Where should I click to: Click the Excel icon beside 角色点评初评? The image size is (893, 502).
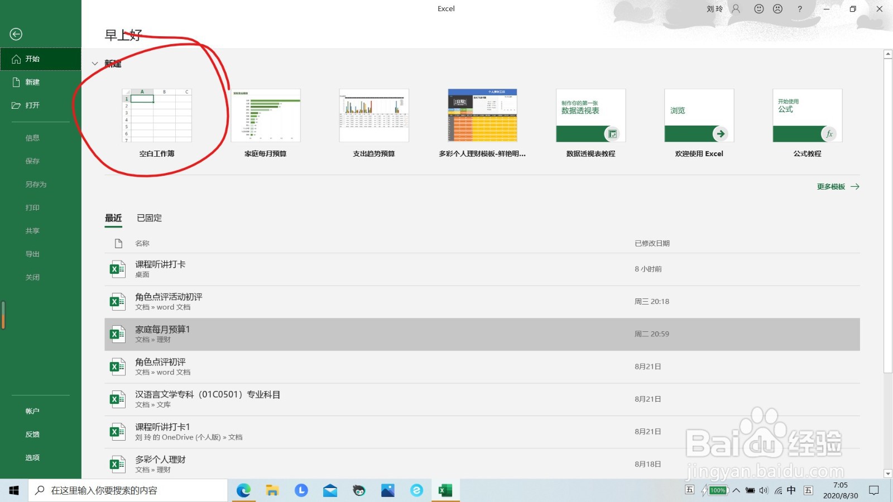117,367
